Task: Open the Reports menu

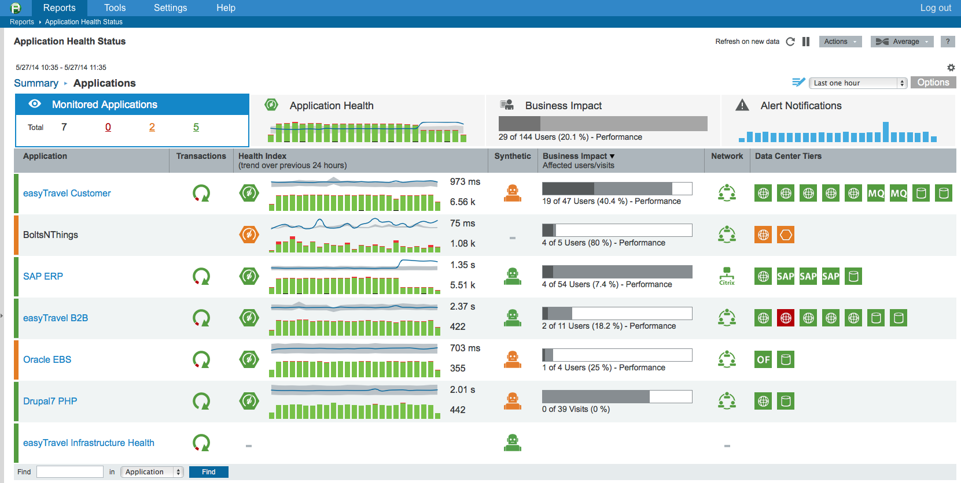Action: [x=60, y=8]
